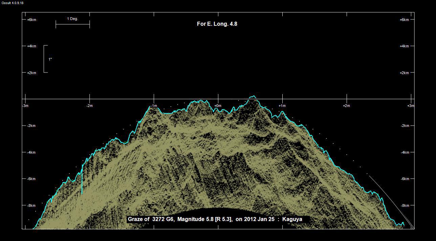Click the right axis '-6km' label
436x241 pixels.
click(405, 179)
